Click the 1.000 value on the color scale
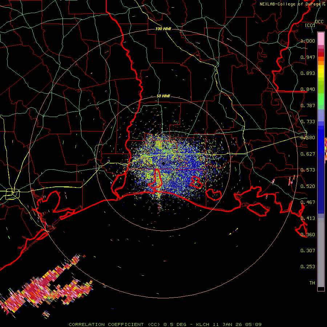This screenshot has height=327, width=327. pos(308,41)
